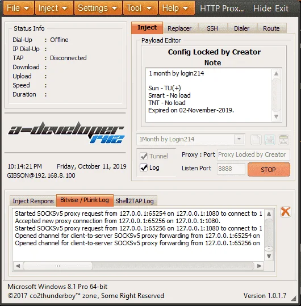Image resolution: width=301 pixels, height=306 pixels.
Task: Click the import config icon beside save
Action: [283, 140]
